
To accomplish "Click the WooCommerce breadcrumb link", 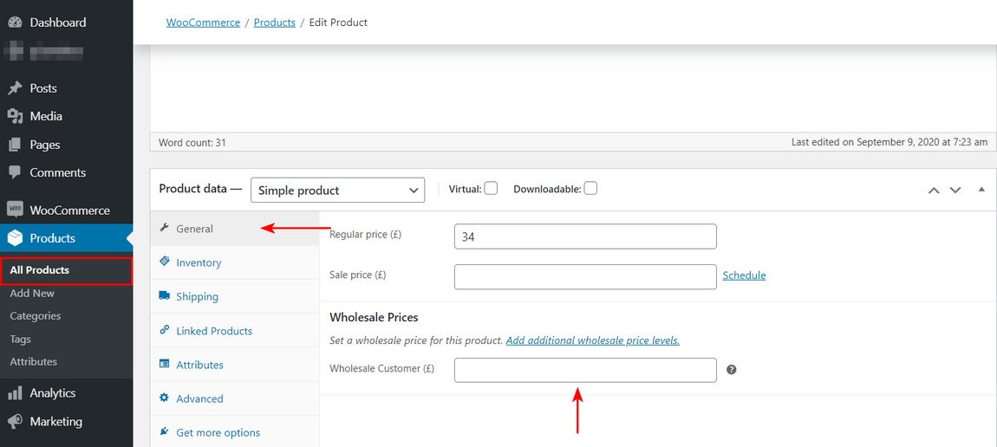I will point(203,23).
